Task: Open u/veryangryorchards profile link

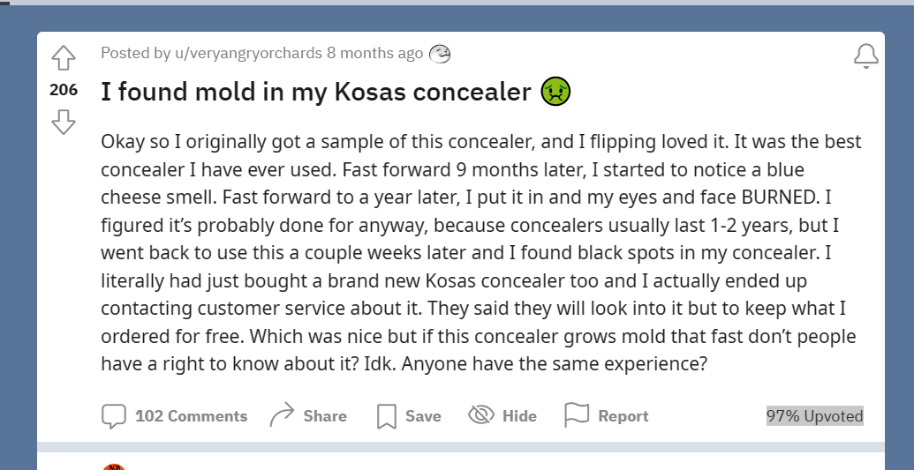Action: [x=248, y=53]
